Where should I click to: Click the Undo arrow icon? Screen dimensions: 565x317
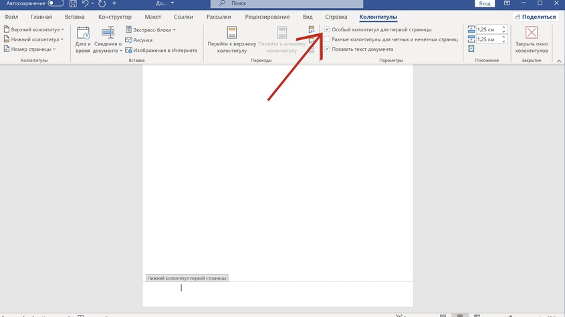tap(86, 3)
